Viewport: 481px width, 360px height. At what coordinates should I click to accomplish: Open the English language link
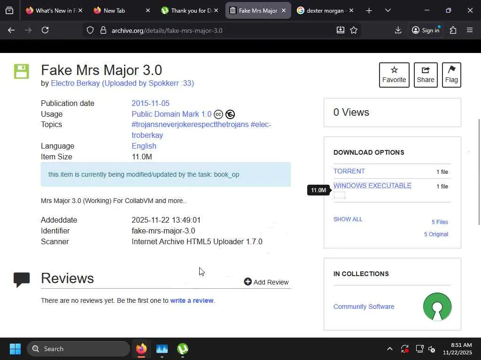tap(144, 146)
